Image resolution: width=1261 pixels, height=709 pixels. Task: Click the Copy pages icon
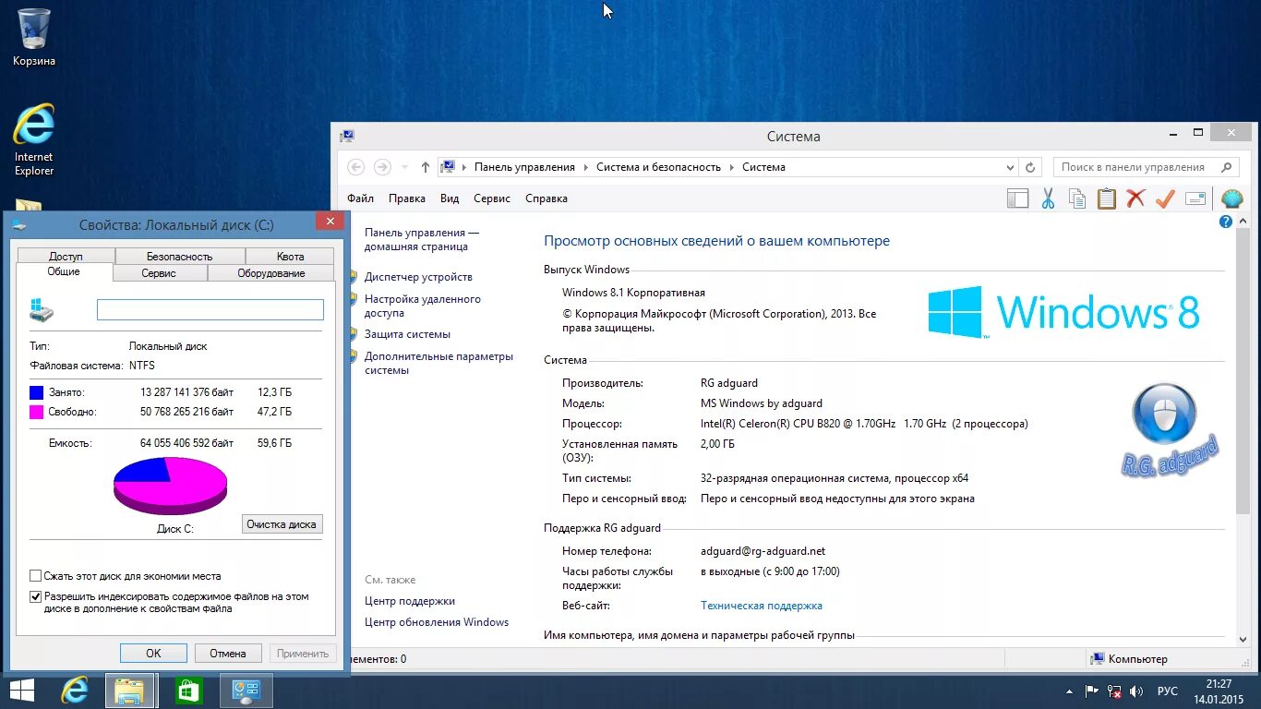[1076, 198]
